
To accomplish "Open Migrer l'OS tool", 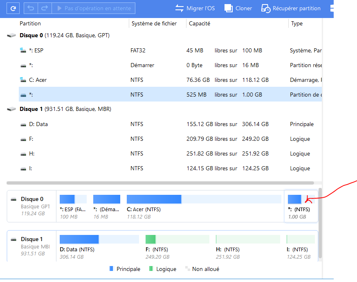I will [x=195, y=9].
